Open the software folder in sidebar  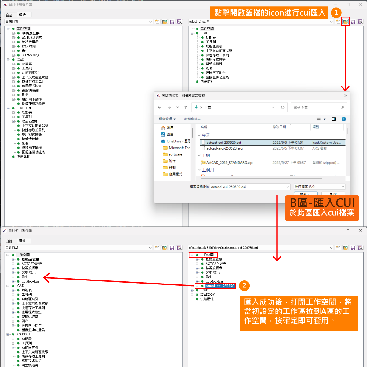click(x=173, y=154)
